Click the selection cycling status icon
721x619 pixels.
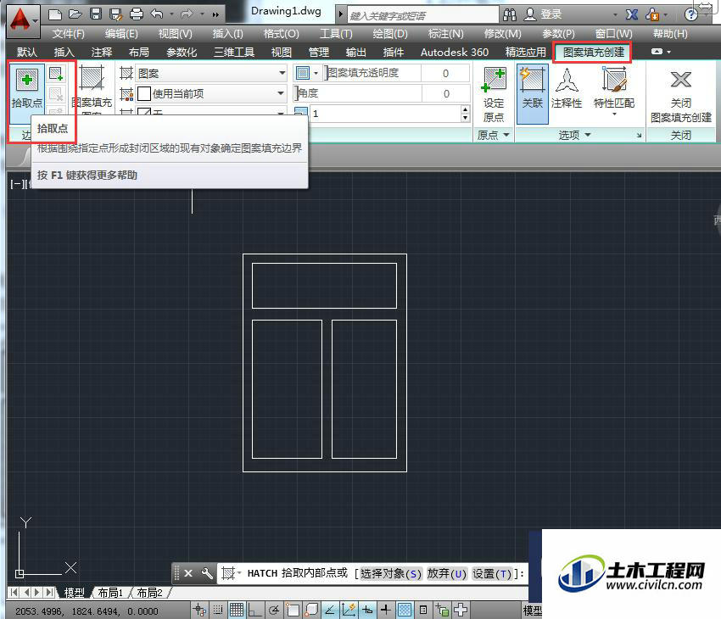[442, 610]
